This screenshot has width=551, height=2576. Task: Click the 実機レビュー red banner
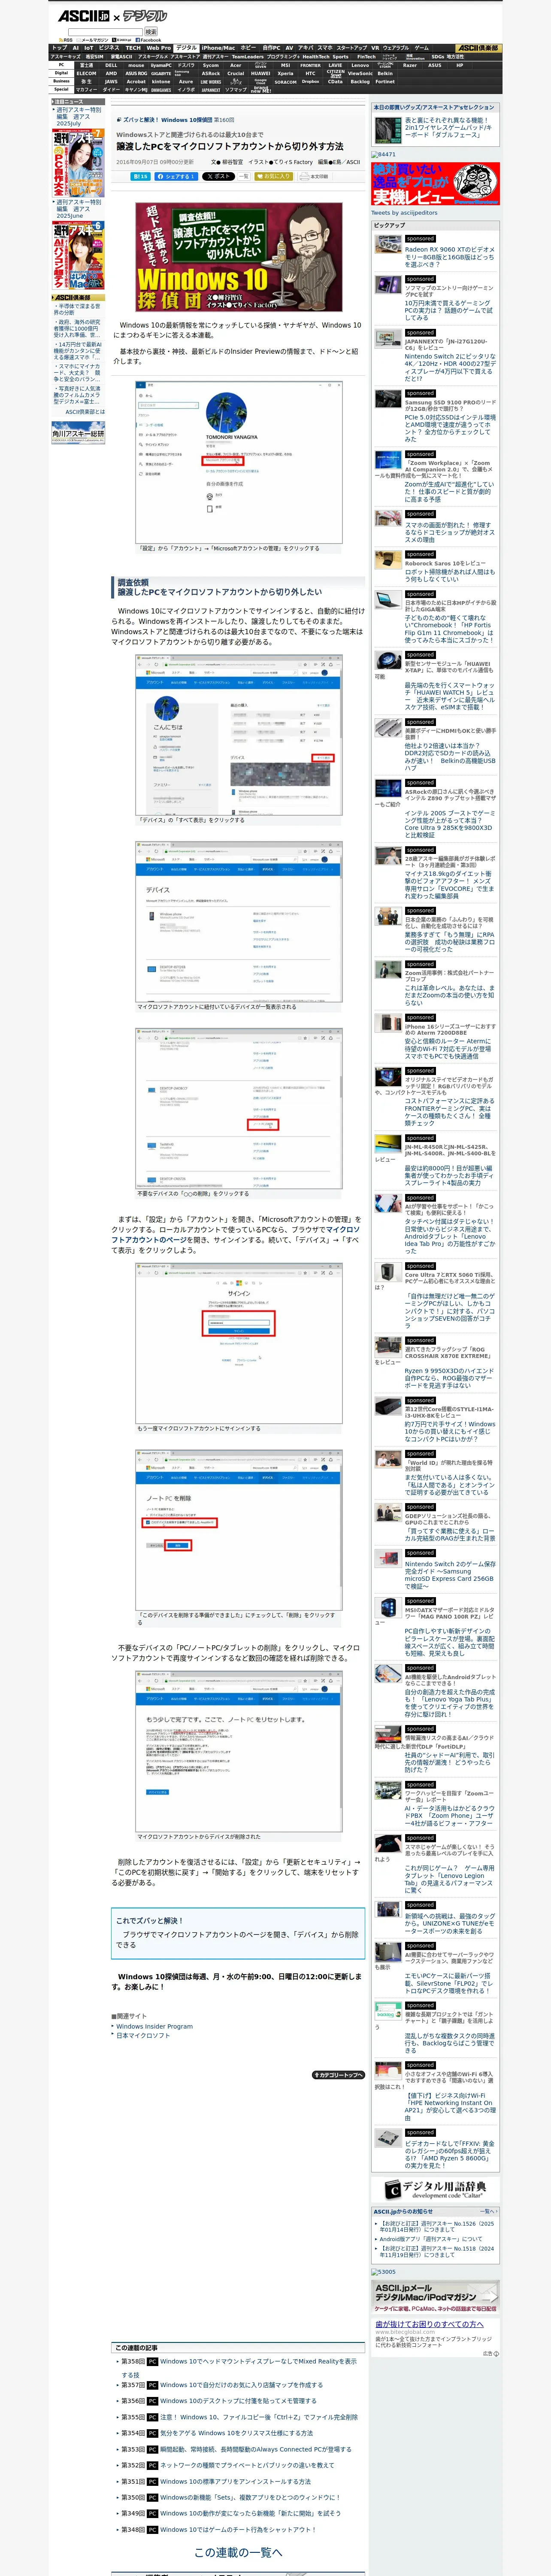(x=435, y=185)
